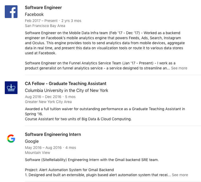Click the May 2016 – Aug 2016 date range
The width and height of the screenshot is (201, 182).
(43, 148)
